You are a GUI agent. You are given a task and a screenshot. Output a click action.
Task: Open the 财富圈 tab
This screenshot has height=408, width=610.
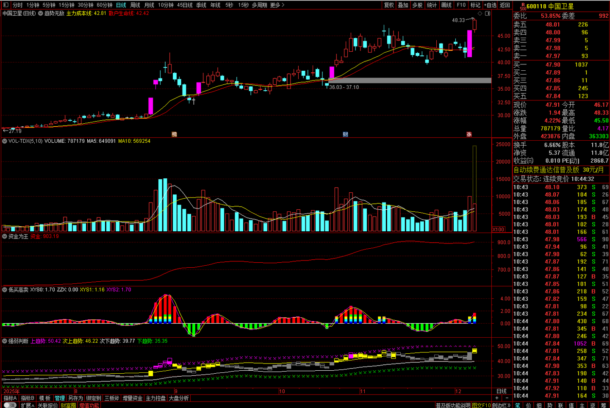click(x=68, y=405)
